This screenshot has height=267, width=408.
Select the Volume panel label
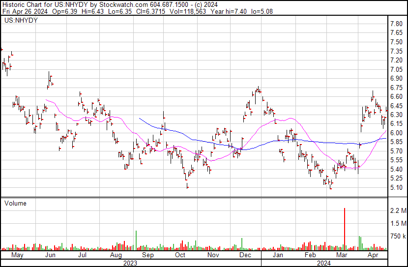15,203
